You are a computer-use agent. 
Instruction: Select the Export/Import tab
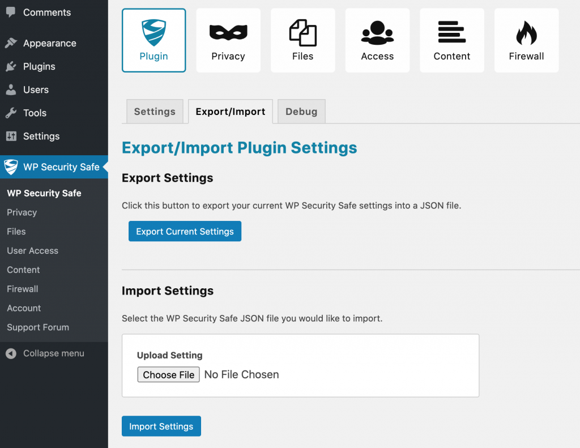[231, 112]
